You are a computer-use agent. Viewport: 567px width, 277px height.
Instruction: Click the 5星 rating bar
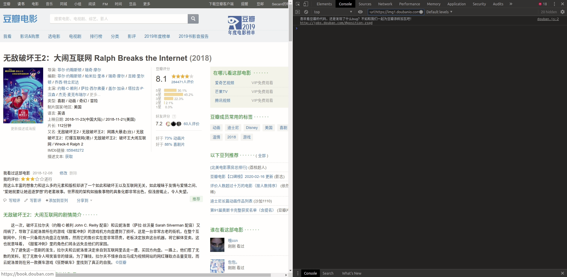point(170,90)
